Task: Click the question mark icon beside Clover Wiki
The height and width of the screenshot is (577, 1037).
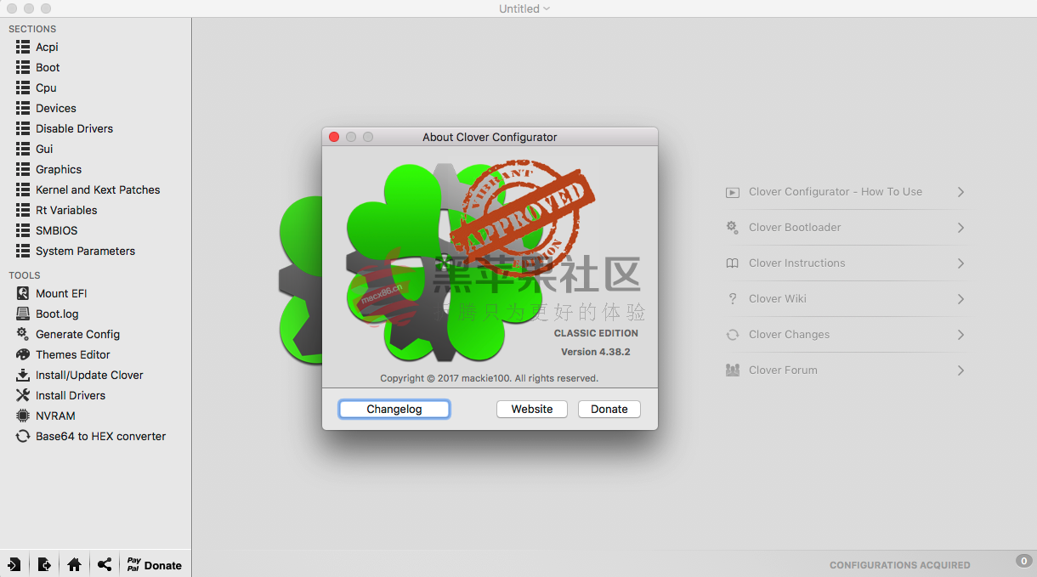Action: [732, 299]
